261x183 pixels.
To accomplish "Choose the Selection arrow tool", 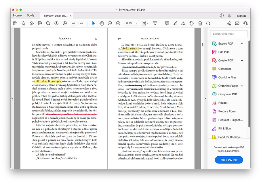I will tap(94, 23).
